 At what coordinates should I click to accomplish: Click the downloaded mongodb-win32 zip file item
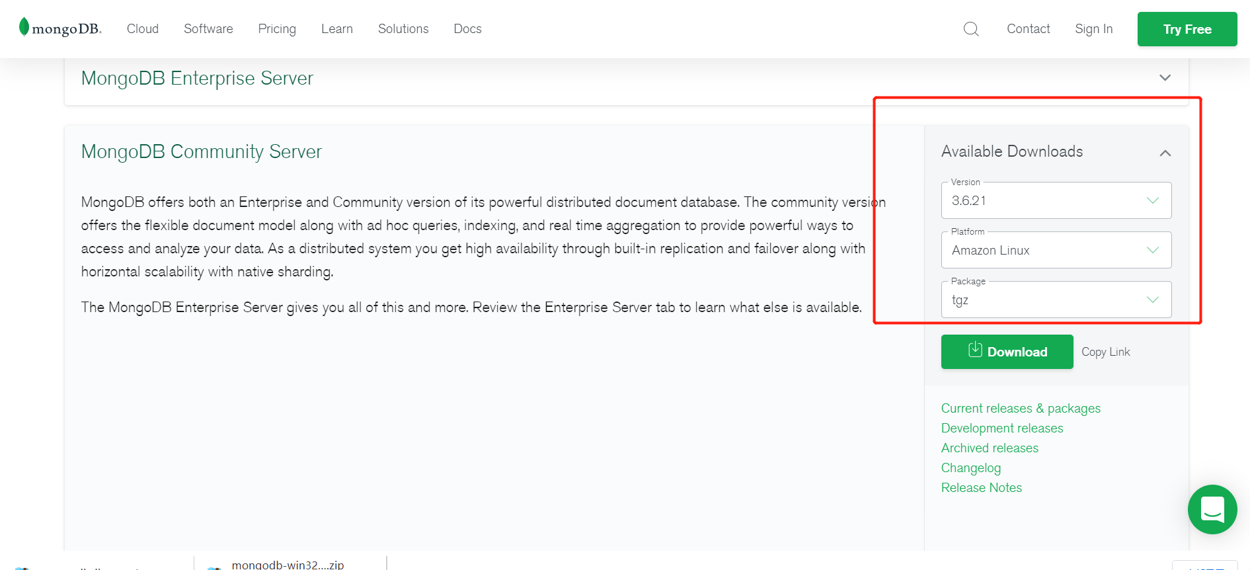pos(290,565)
